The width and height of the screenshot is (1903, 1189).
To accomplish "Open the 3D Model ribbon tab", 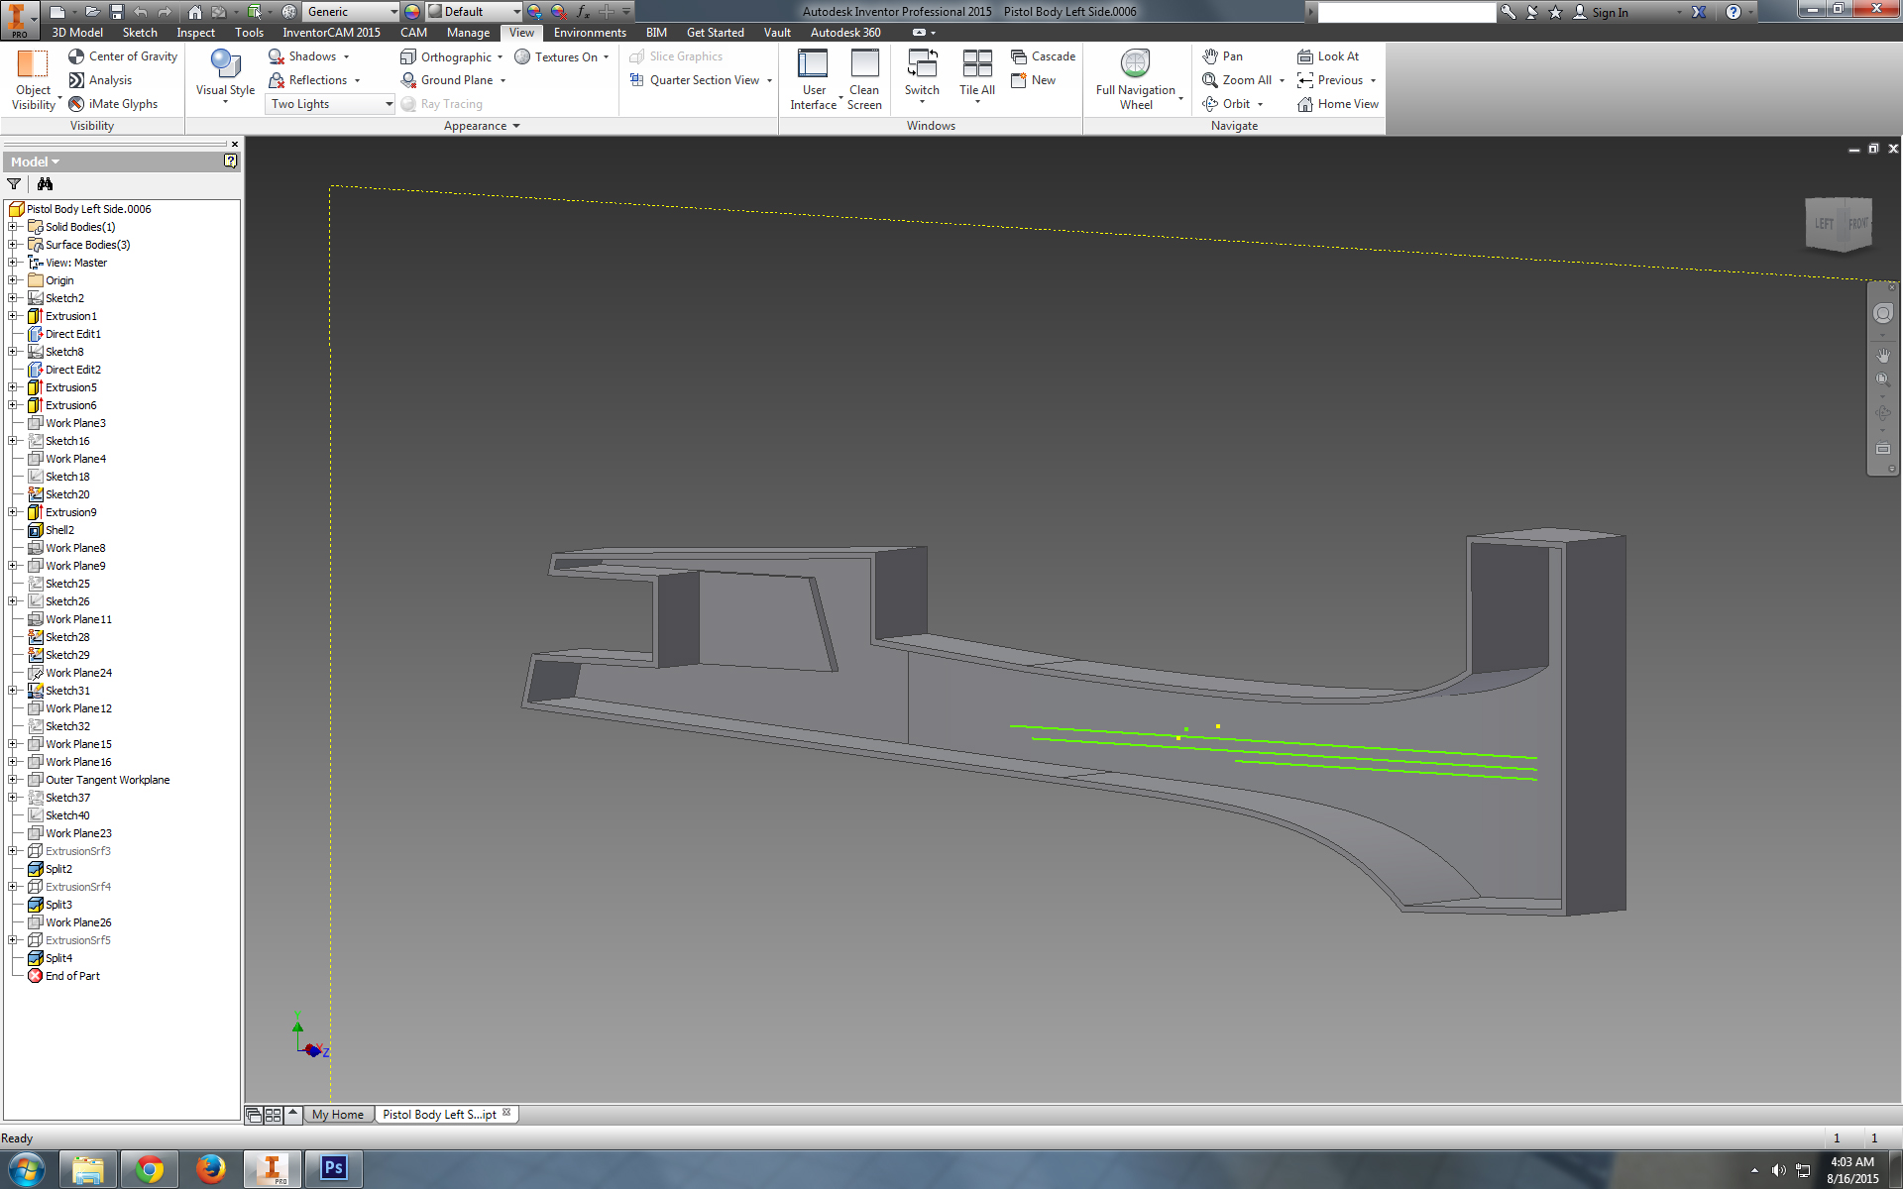I will (77, 33).
